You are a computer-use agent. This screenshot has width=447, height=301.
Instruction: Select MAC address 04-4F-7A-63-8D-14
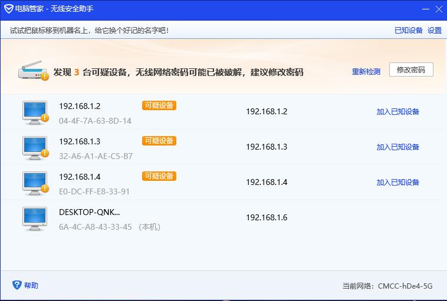95,121
